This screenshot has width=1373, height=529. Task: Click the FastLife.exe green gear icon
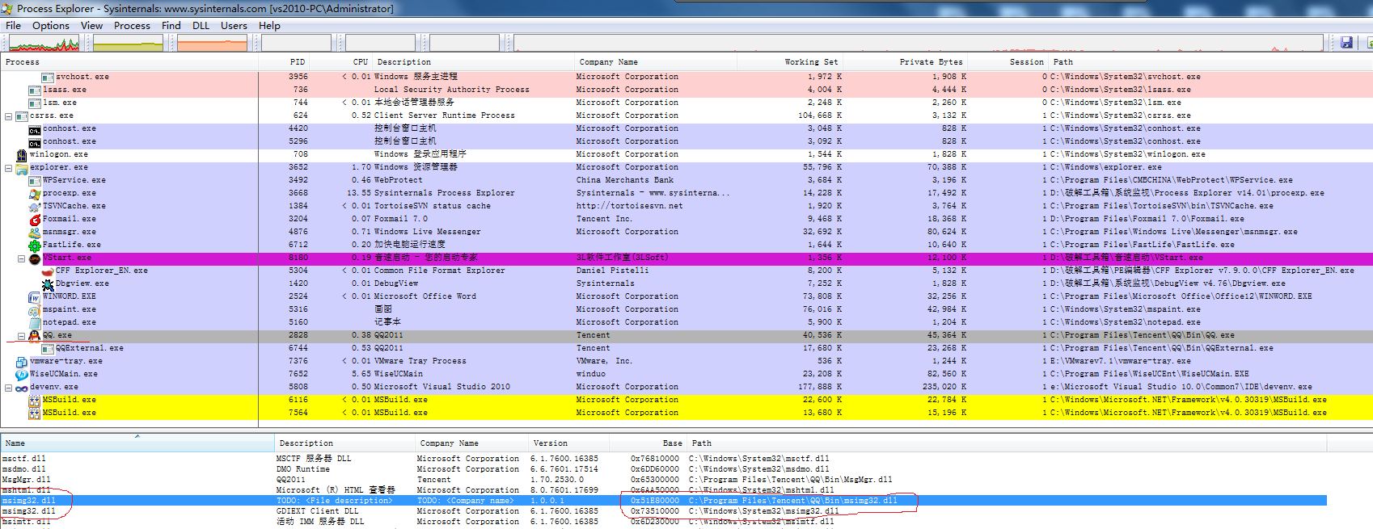tap(35, 246)
